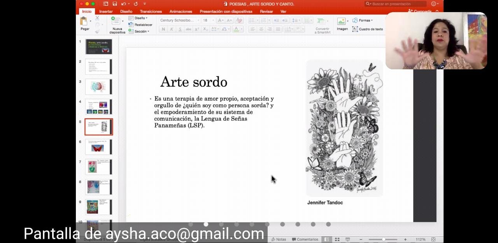The image size is (498, 243).
Task: Click the Compartir button
Action: click(x=420, y=11)
